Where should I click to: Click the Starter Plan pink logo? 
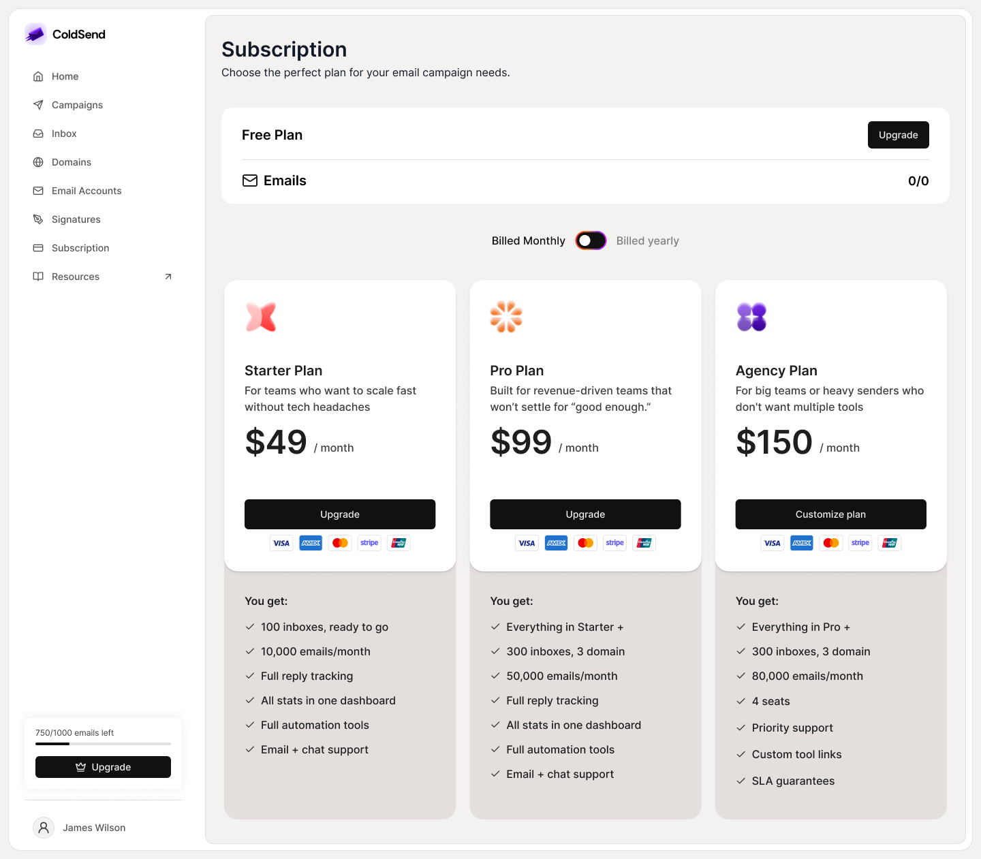[x=261, y=317]
